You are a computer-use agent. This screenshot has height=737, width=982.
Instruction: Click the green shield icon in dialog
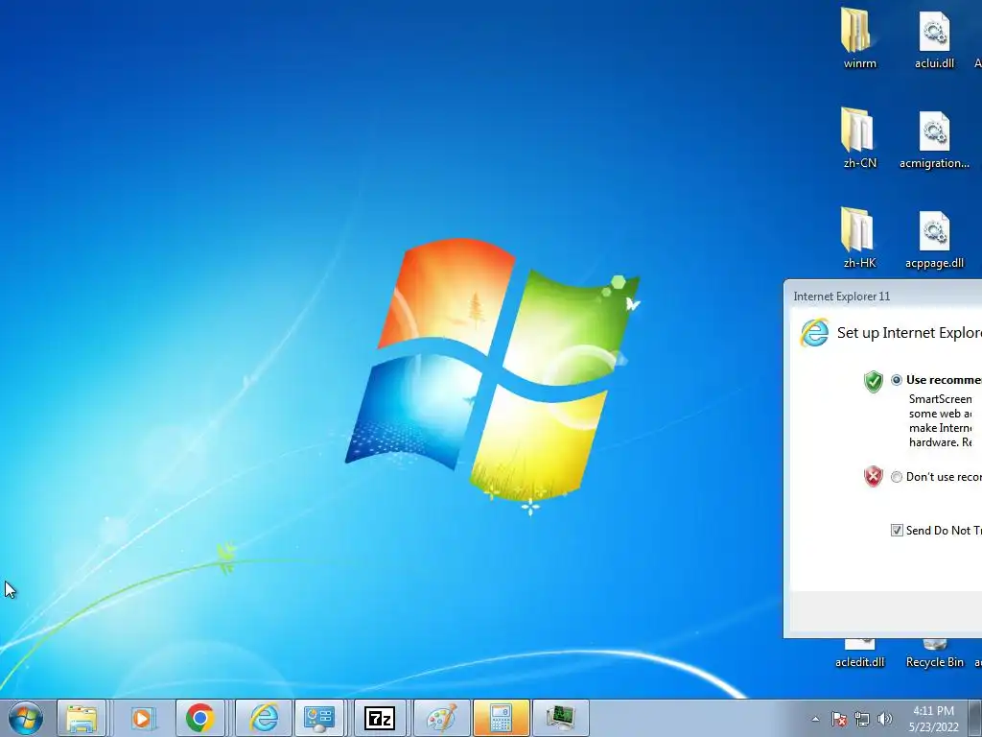point(873,381)
